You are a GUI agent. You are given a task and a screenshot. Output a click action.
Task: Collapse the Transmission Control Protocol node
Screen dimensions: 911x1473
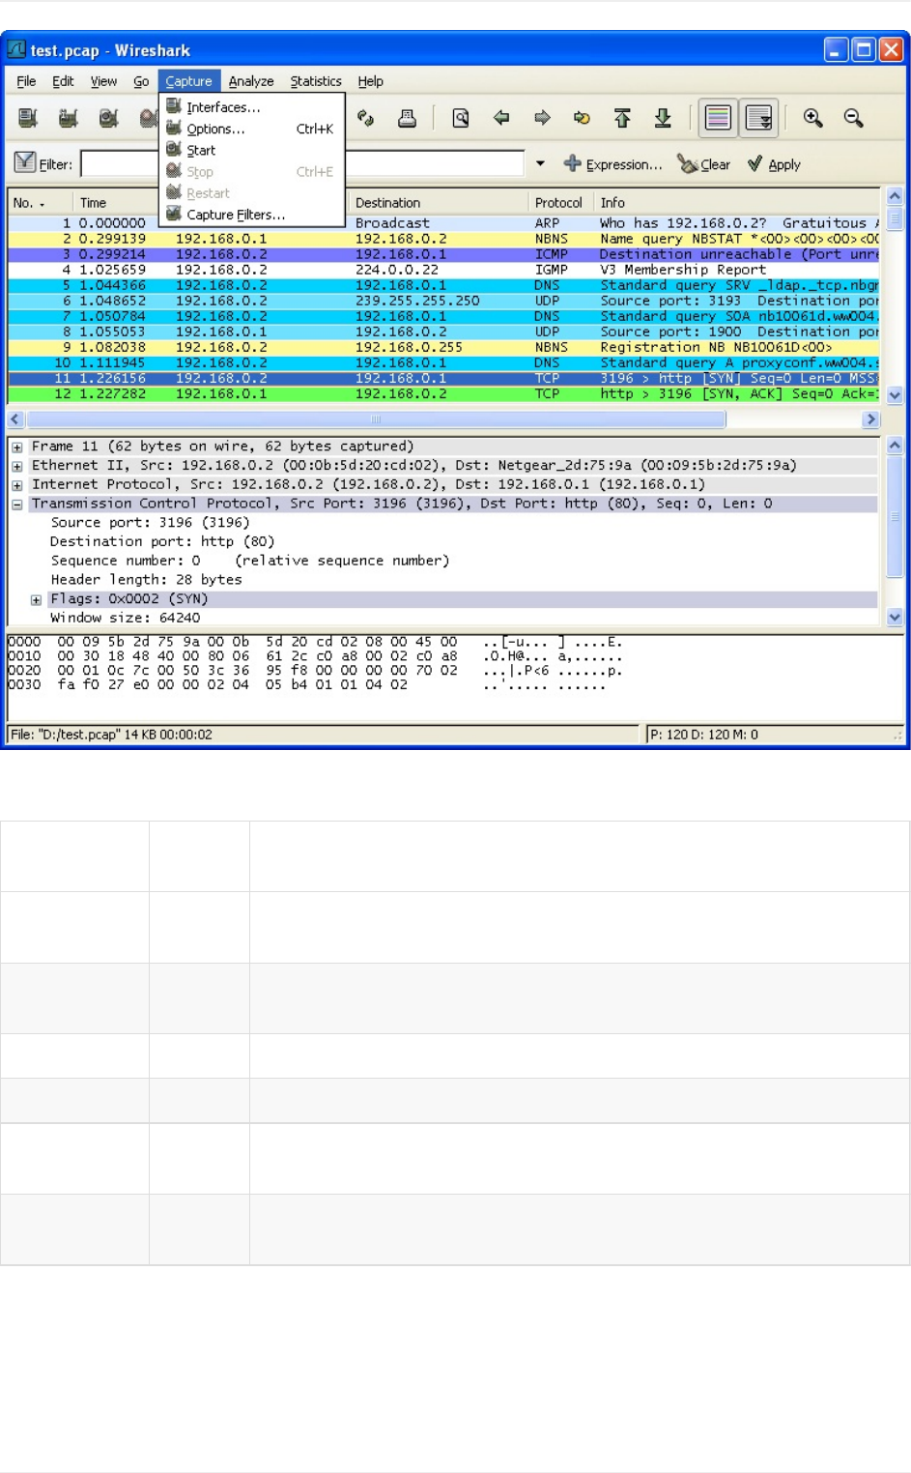pyautogui.click(x=17, y=505)
